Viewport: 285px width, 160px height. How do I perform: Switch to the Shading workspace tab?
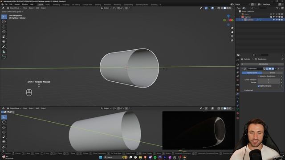click(98, 5)
